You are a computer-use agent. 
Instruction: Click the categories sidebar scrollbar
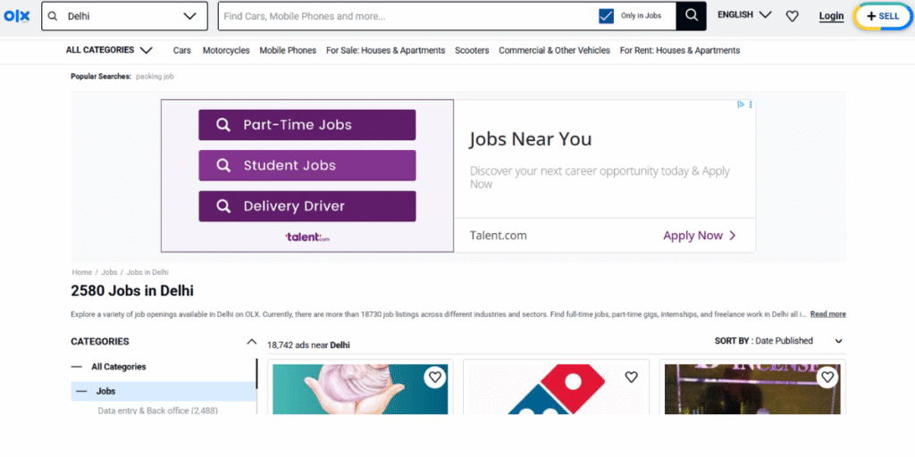click(x=256, y=374)
